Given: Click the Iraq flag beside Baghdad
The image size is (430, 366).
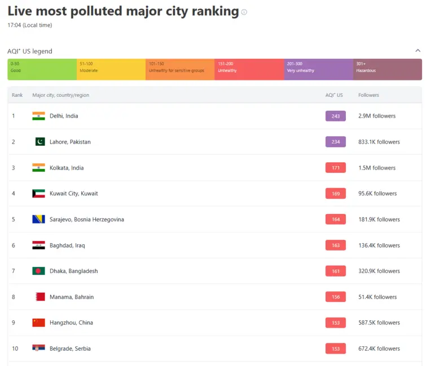Looking at the screenshot, I should (x=38, y=246).
